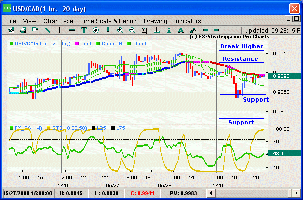This screenshot has height=200, width=303.
Task: Click the upper 'Support' annotation near 0.9850
Action: point(256,99)
